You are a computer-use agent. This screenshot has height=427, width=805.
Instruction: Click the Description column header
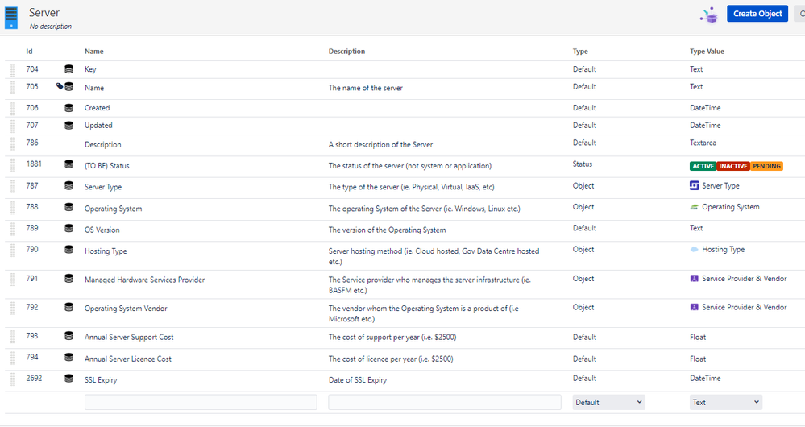pyautogui.click(x=347, y=52)
